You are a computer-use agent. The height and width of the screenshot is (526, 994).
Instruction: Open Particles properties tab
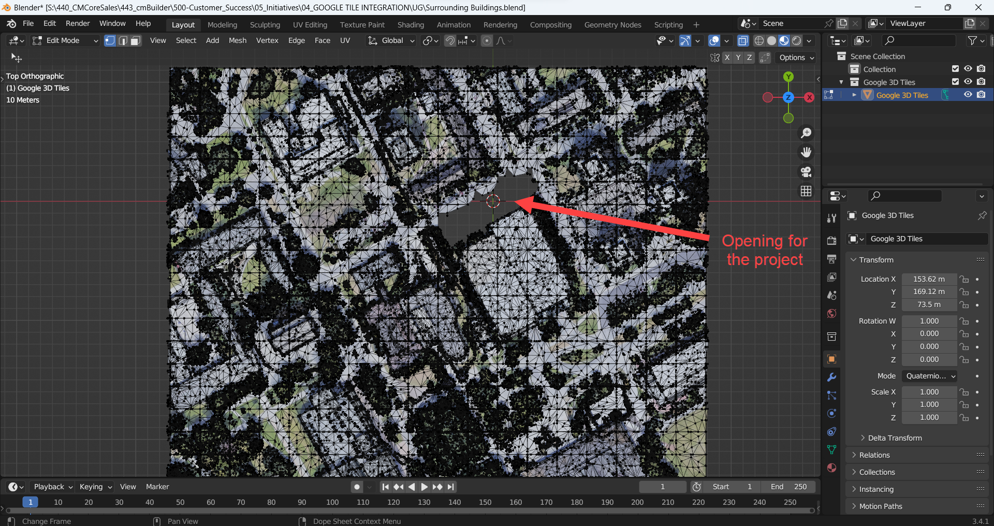point(831,396)
